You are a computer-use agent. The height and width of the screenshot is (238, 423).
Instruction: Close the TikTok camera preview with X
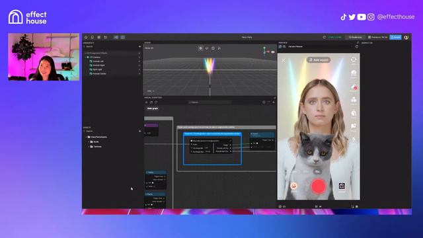pyautogui.click(x=284, y=60)
